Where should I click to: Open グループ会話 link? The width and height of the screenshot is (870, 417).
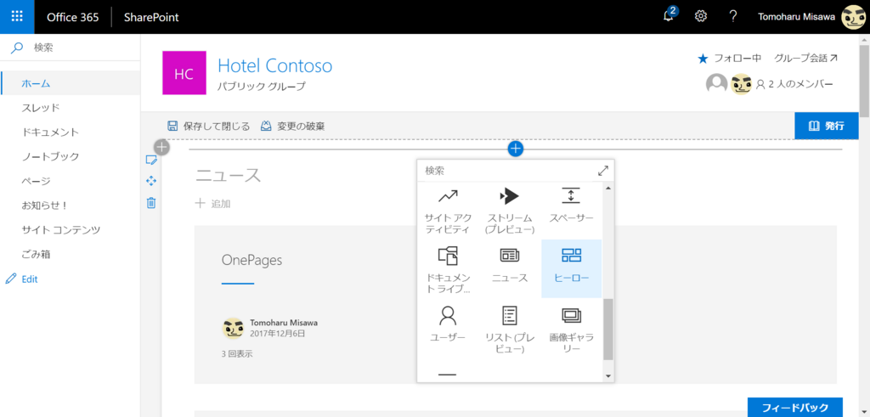[x=805, y=59]
